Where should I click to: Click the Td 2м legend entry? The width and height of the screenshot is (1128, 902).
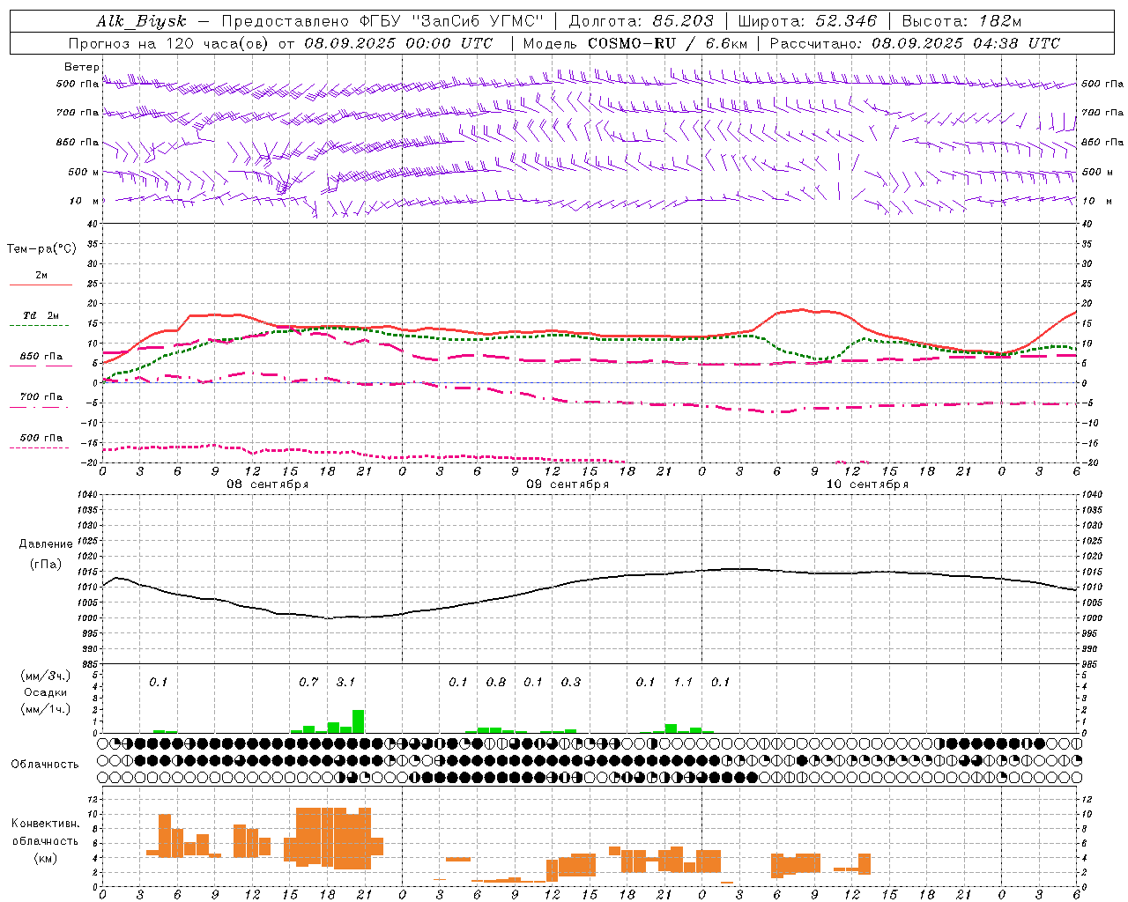[41, 315]
